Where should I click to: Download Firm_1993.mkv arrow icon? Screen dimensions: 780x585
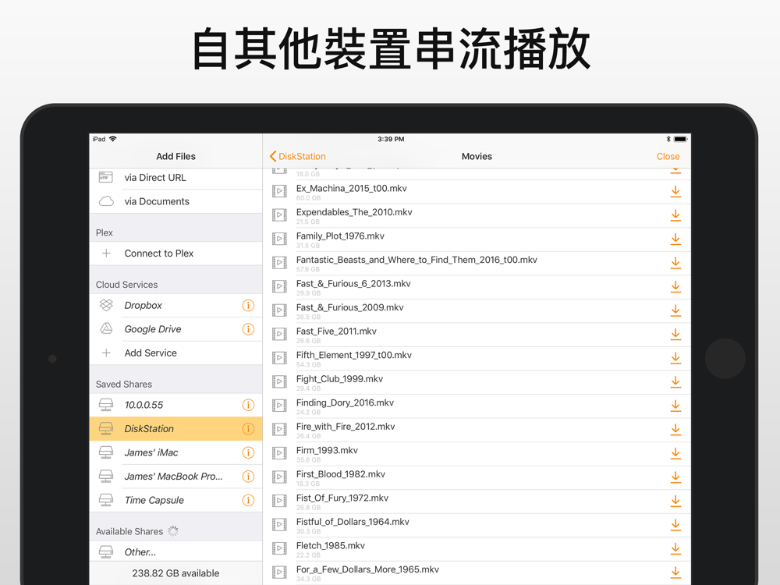(675, 453)
